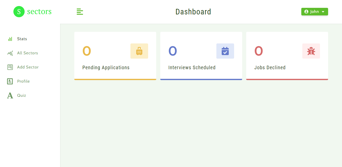Open the John account dropdown
This screenshot has width=342, height=167.
[x=314, y=12]
